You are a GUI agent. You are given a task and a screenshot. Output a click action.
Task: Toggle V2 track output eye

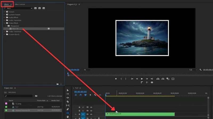coord(91,111)
